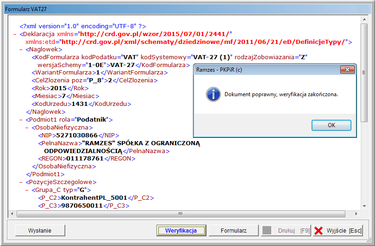375x246 pixels.
Task: Confirm the verification dialog with OK
Action: 331,125
